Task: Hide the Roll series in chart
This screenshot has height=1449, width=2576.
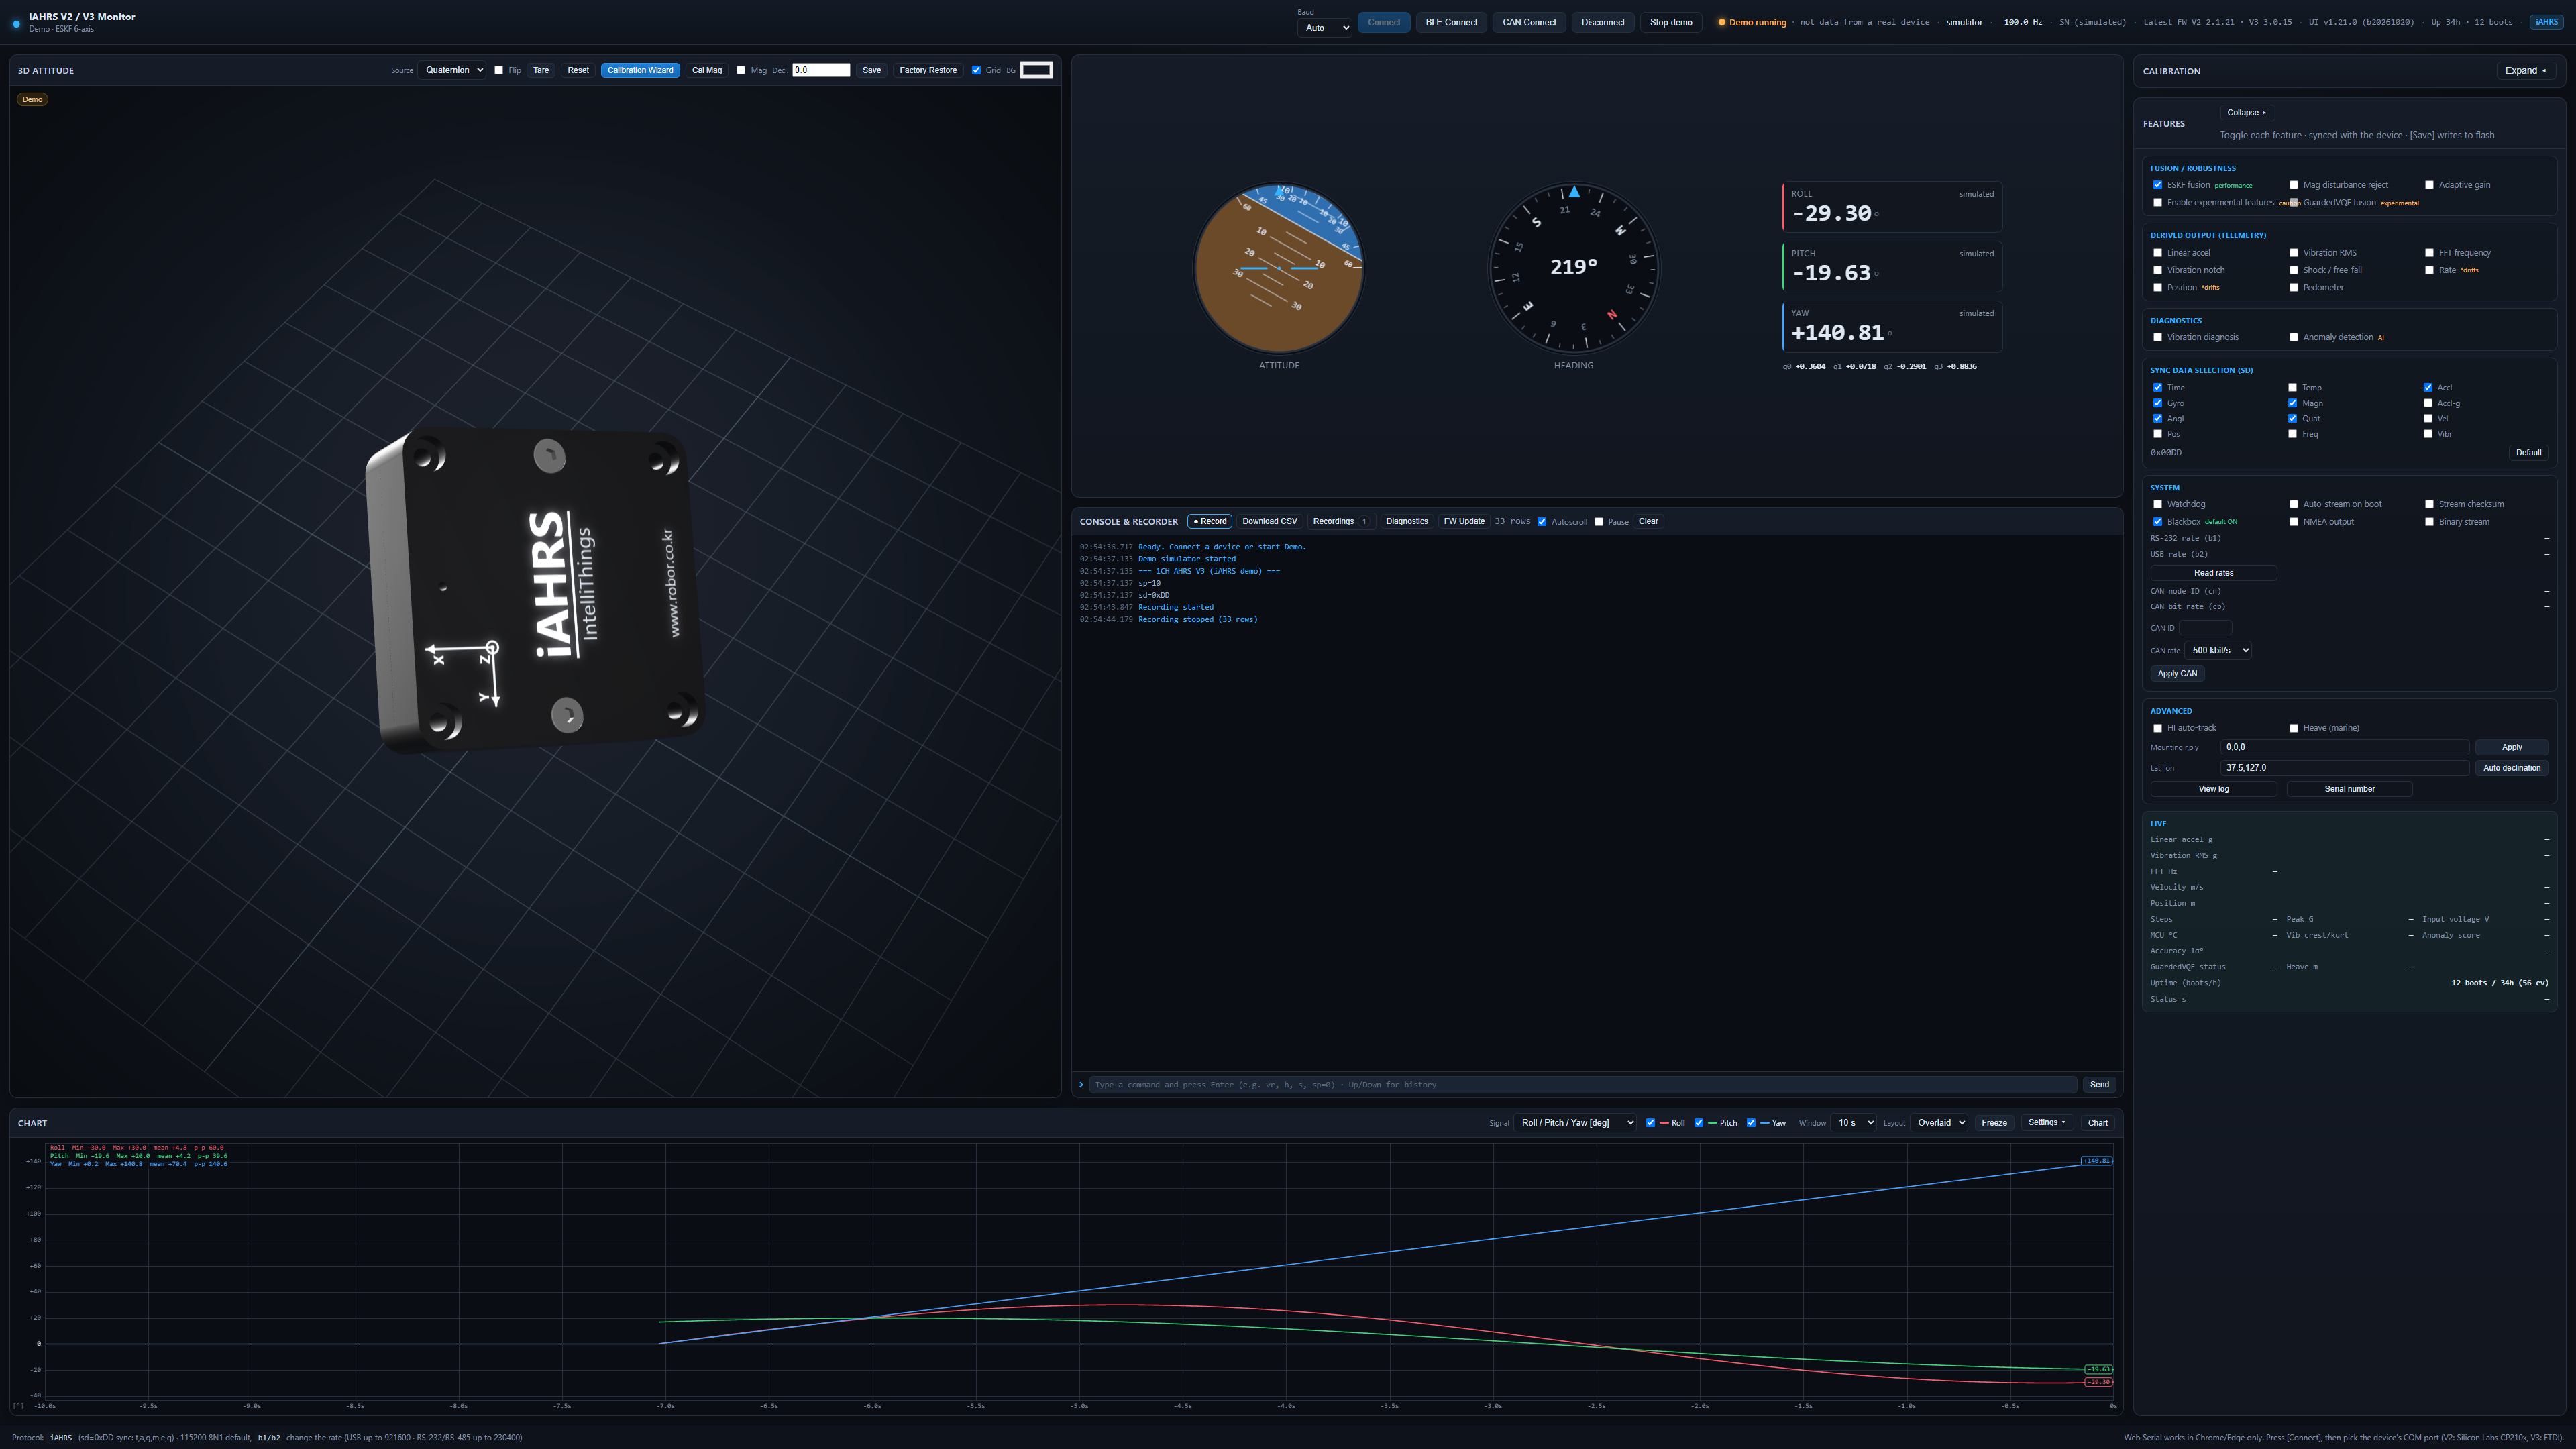Action: pyautogui.click(x=1650, y=1123)
